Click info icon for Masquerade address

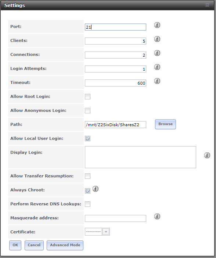[157, 216]
